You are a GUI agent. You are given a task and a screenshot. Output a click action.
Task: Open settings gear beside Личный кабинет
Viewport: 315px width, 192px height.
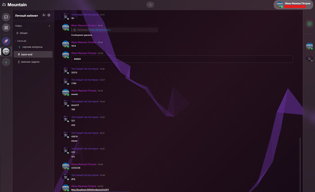49,15
